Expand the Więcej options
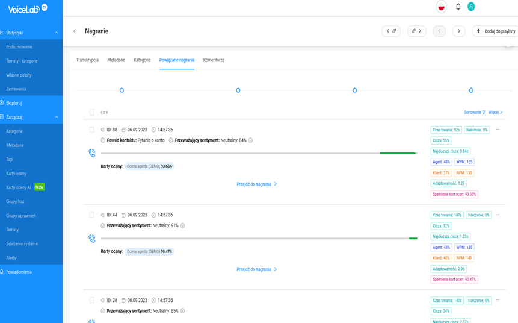This screenshot has width=518, height=323. click(496, 113)
